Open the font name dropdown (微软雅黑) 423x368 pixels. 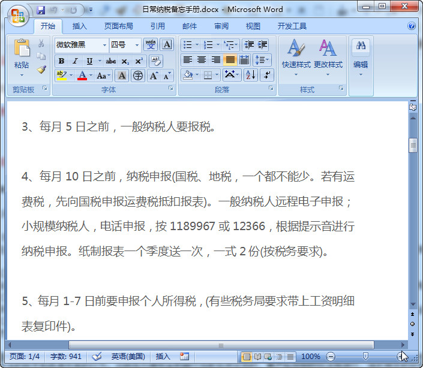104,45
